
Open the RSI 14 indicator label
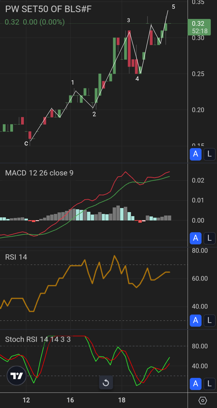coord(16,257)
